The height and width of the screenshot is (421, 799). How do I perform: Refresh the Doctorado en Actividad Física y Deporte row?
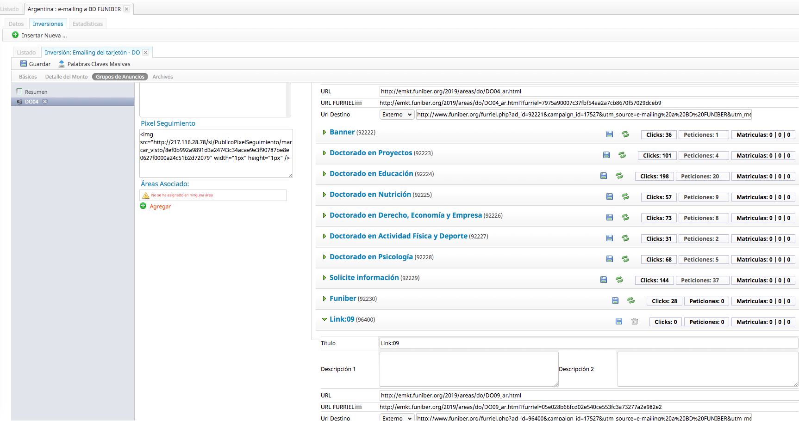[x=625, y=238]
